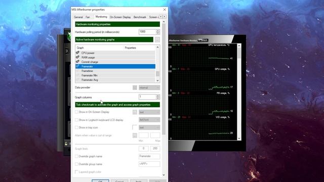
Task: Close the MSI Afterburner properties dialog
Action: pyautogui.click(x=165, y=10)
